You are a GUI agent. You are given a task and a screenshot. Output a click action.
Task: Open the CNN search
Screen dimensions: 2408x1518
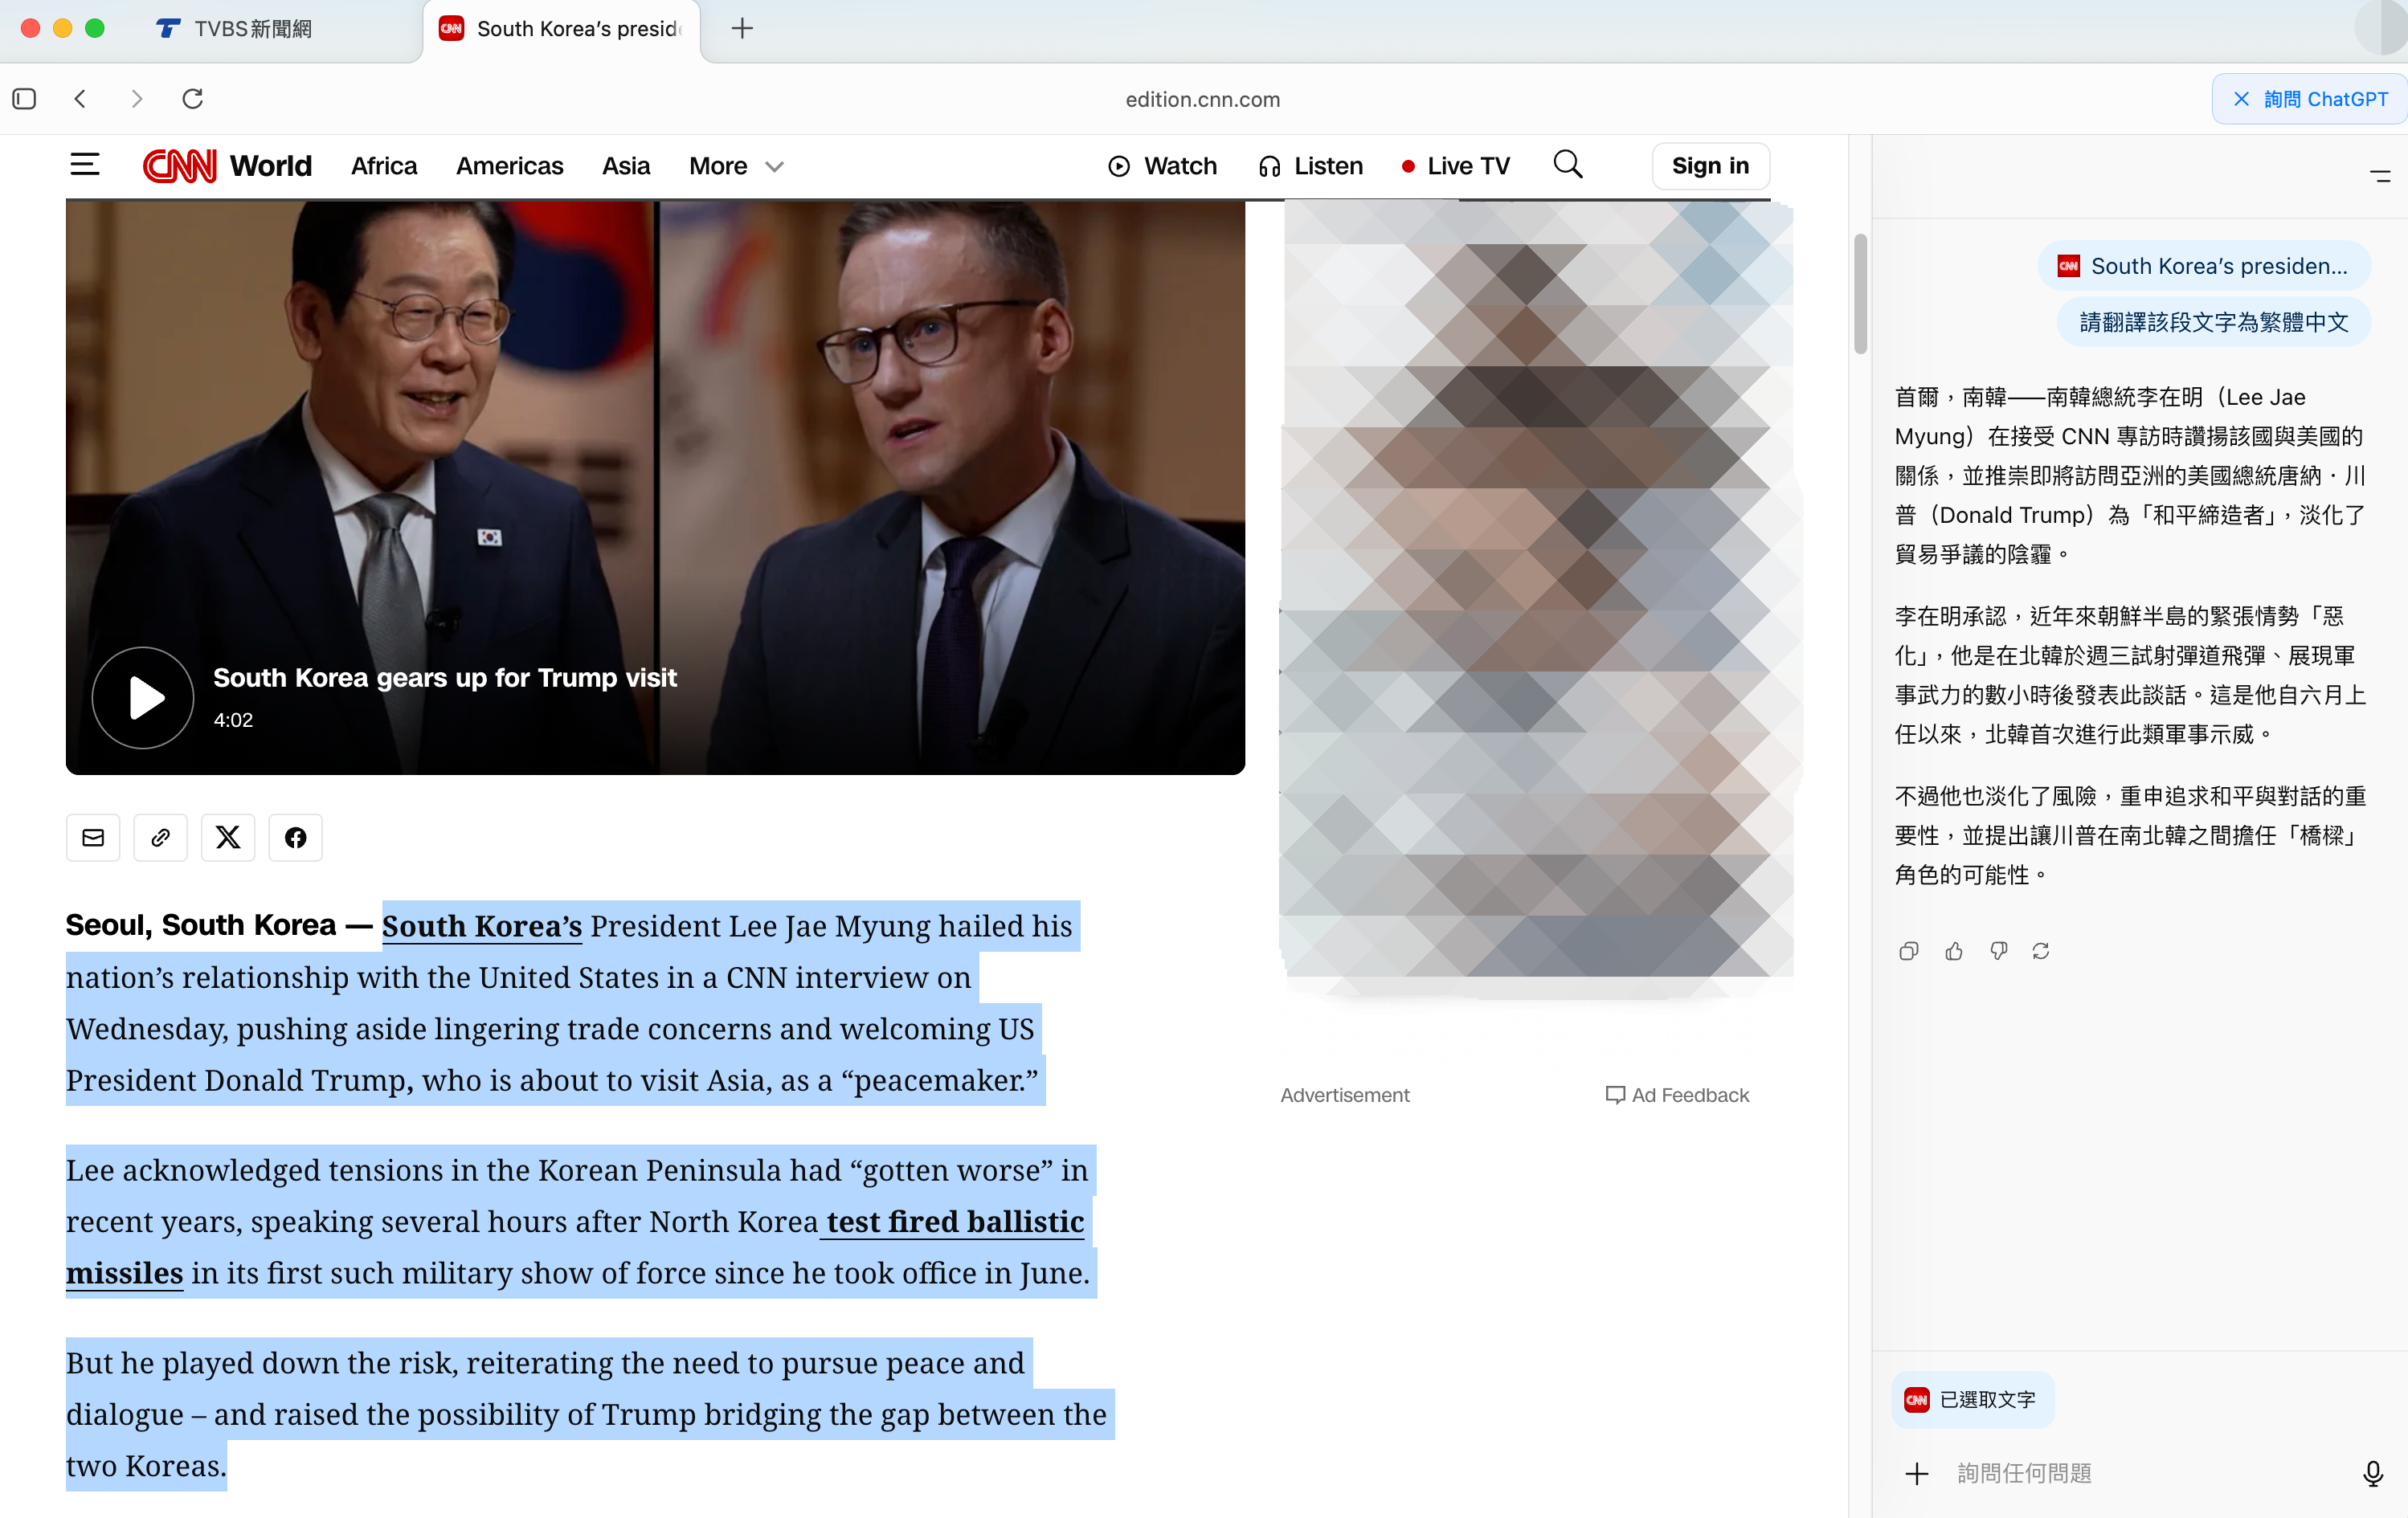(x=1568, y=165)
